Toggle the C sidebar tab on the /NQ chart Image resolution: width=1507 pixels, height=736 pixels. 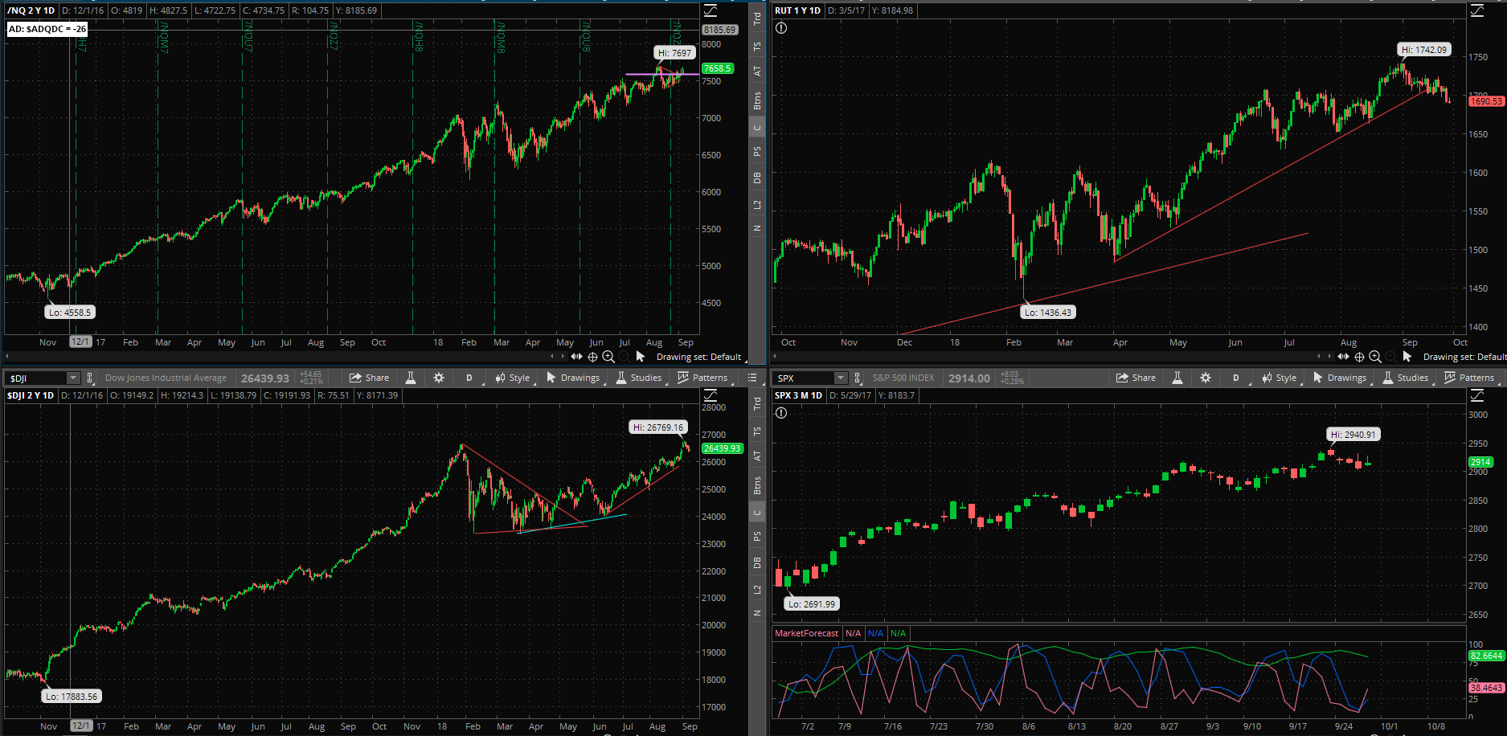click(x=757, y=127)
